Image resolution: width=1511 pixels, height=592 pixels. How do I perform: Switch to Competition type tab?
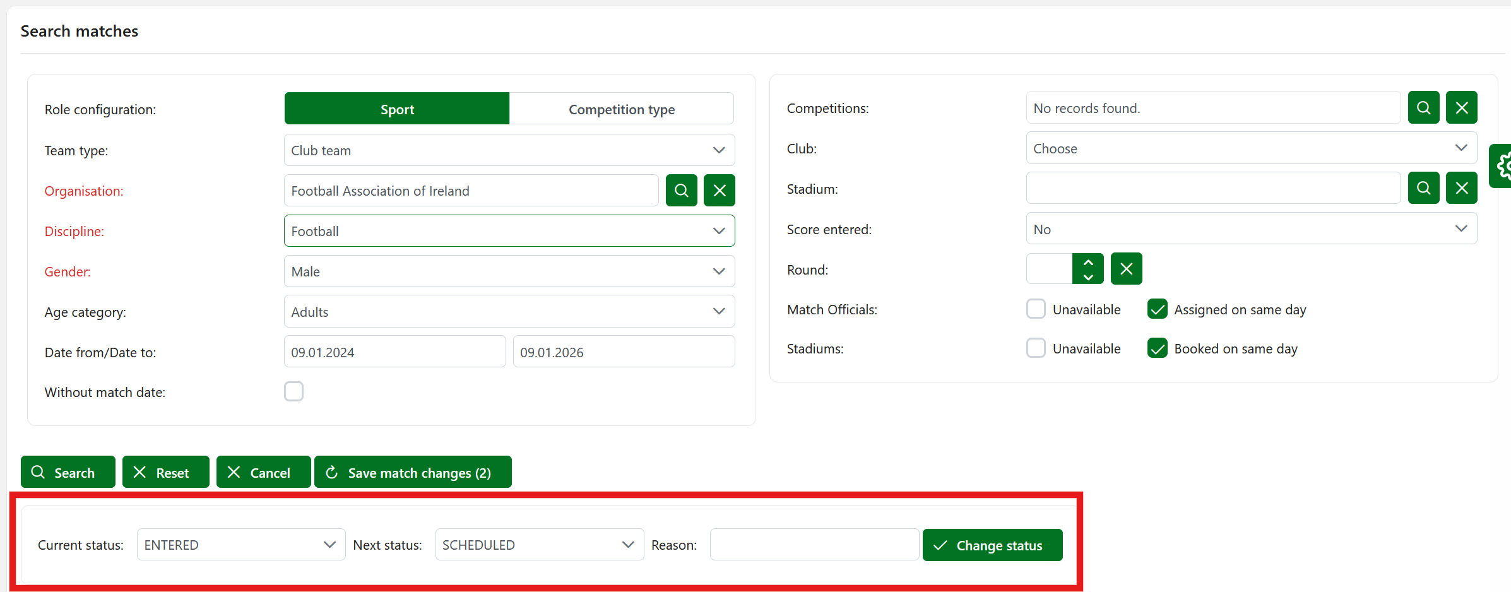(x=621, y=109)
